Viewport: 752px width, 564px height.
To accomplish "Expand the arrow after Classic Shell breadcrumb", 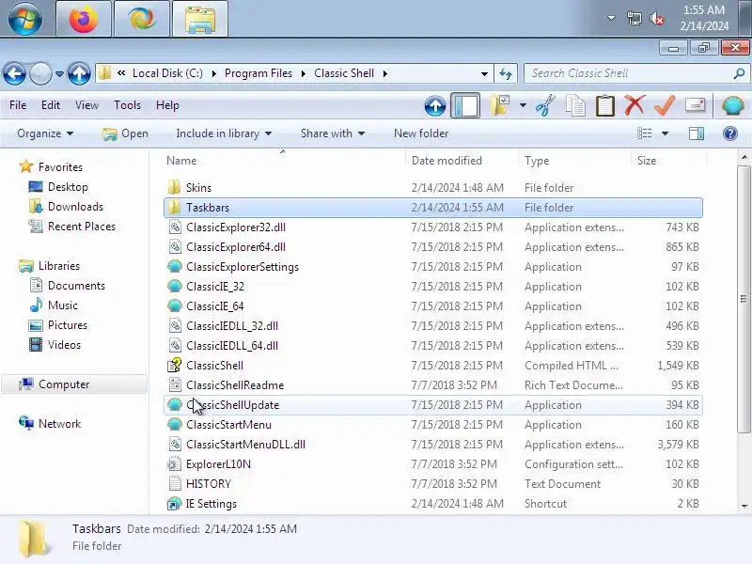I will 385,74.
